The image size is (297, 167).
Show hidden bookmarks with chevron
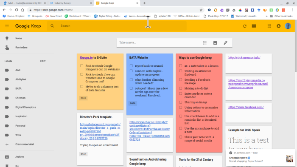266,16
